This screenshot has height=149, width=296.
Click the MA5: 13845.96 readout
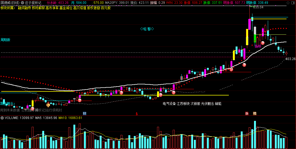(46, 118)
